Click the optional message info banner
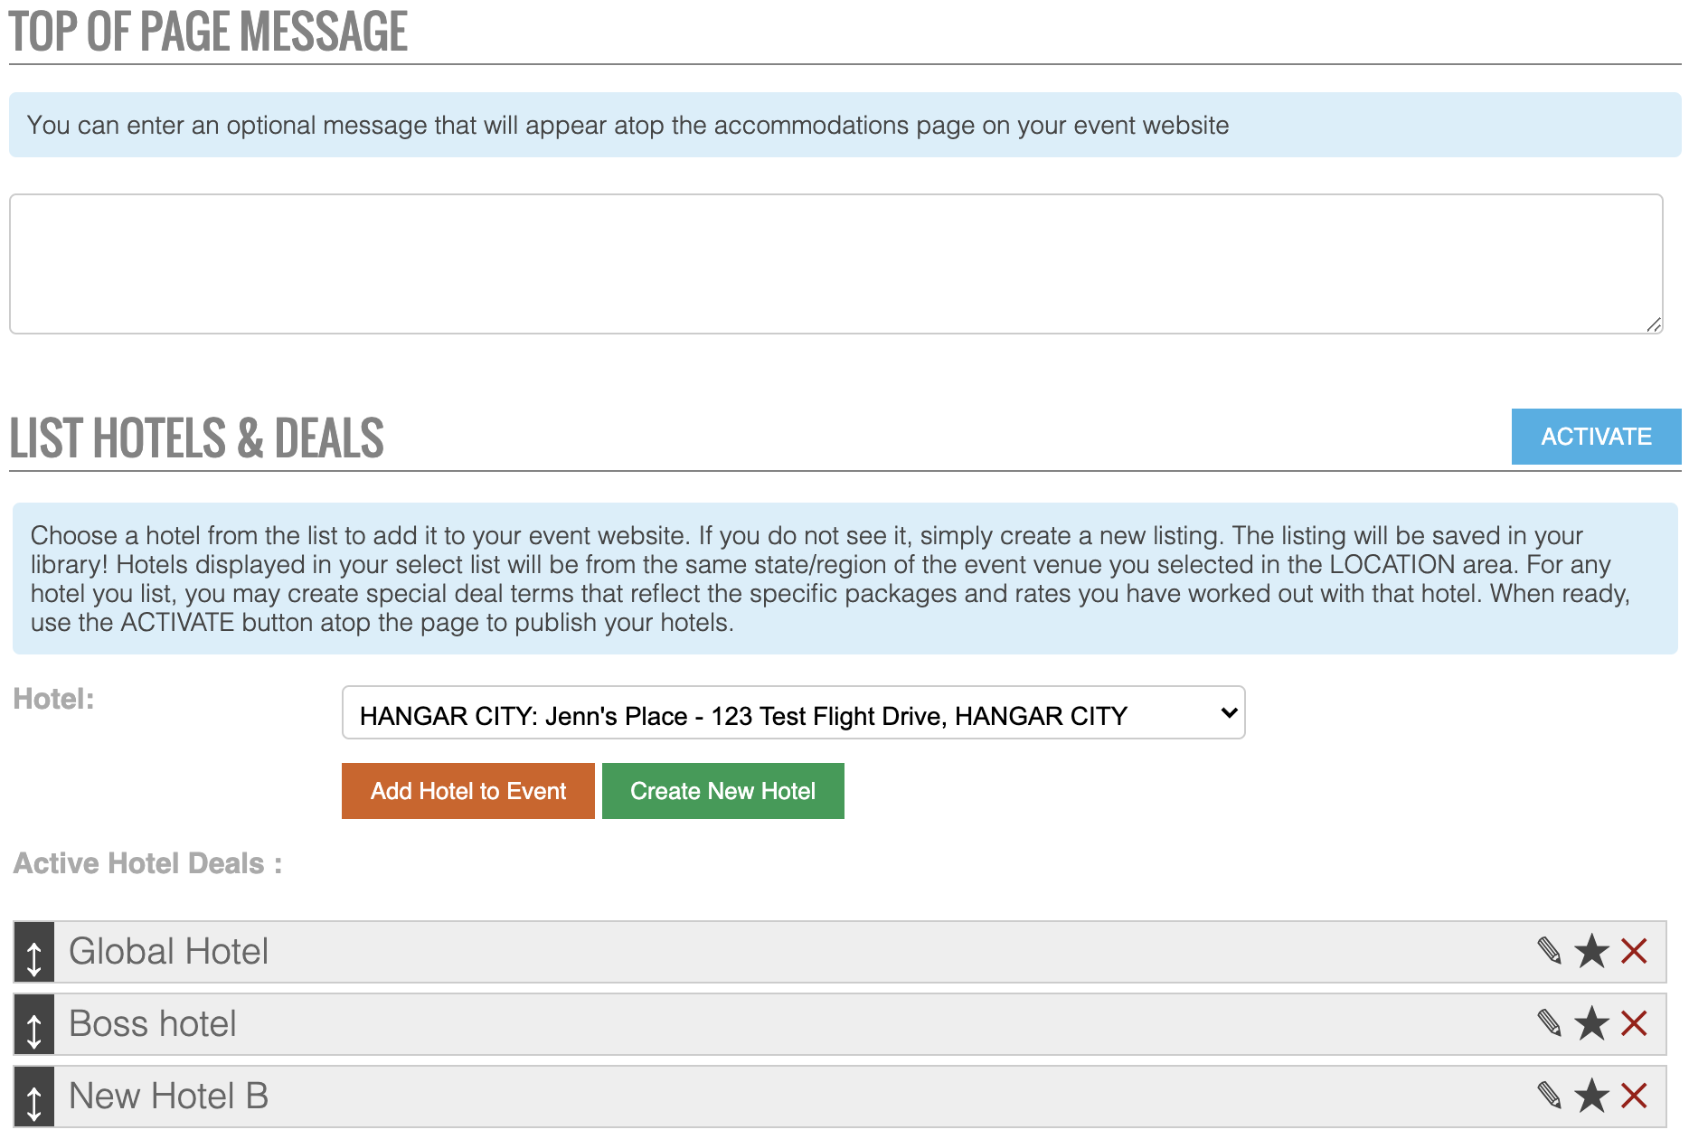This screenshot has height=1139, width=1689. point(845,125)
